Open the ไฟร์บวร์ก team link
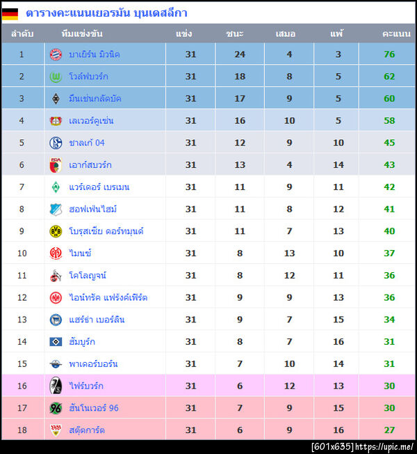The height and width of the screenshot is (454, 417). click(86, 386)
